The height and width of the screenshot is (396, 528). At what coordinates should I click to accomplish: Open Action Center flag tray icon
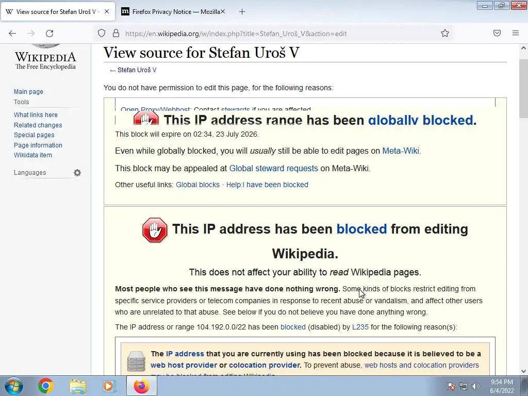pyautogui.click(x=451, y=387)
